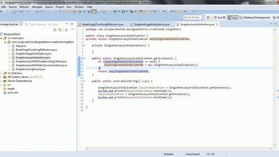Switch to Java EE perspective
Viewport: 279px width, 157px height.
(x=220, y=17)
